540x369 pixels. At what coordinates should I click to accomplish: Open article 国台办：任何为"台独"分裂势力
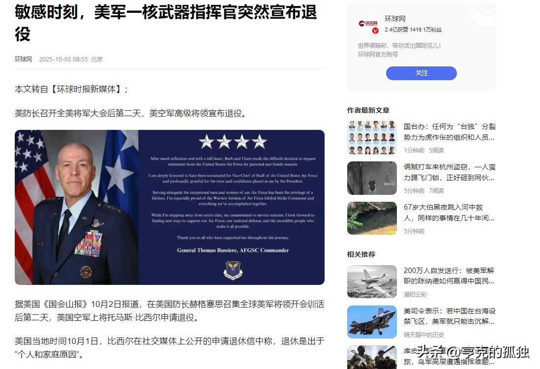point(450,132)
